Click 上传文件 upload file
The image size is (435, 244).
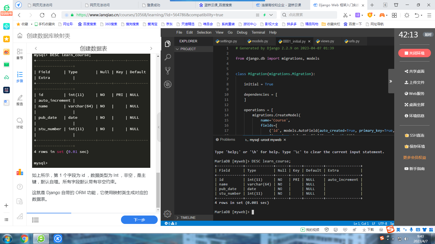coord(414,82)
